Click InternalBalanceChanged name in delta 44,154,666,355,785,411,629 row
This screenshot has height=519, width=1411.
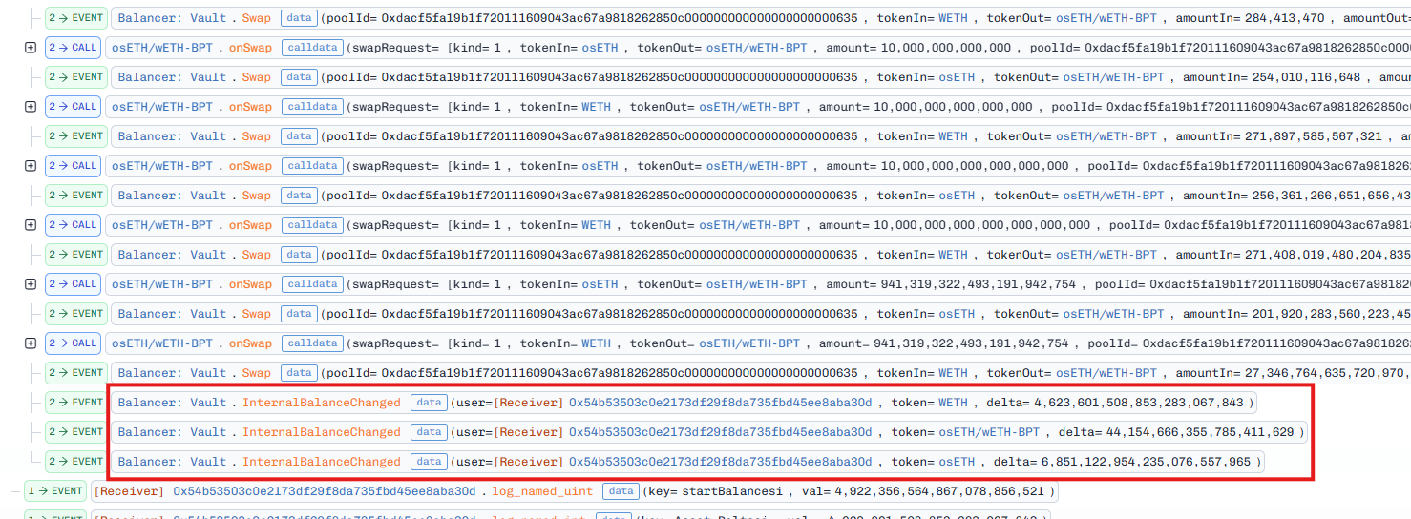(x=322, y=432)
